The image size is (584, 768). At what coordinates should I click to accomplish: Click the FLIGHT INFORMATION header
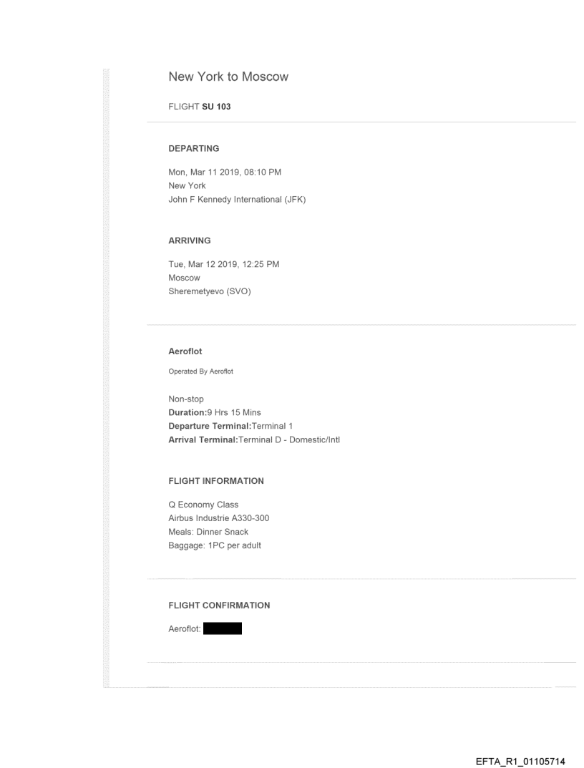click(215, 481)
